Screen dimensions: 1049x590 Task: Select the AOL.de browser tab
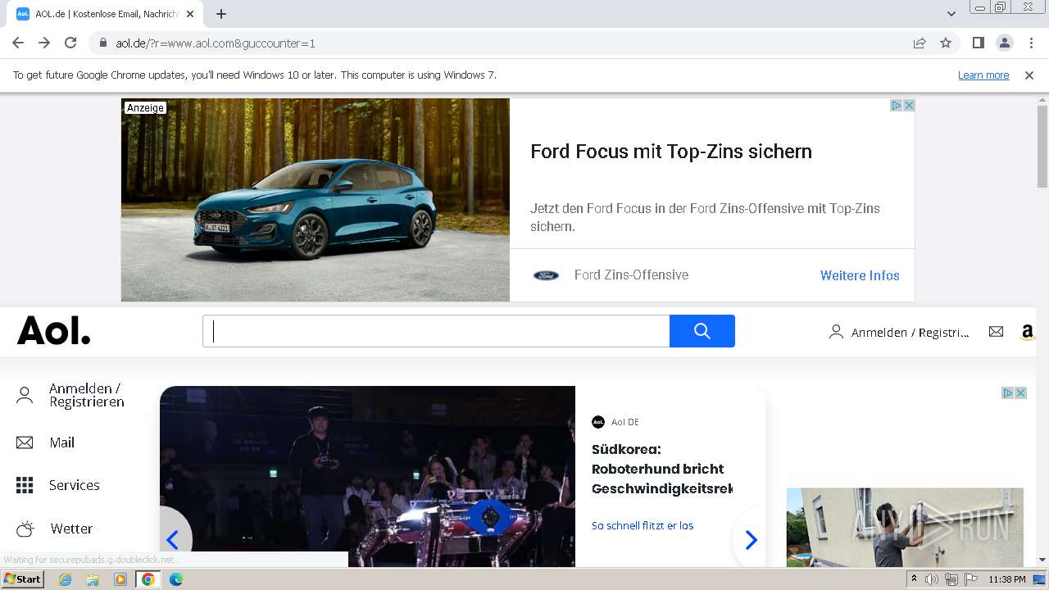pyautogui.click(x=107, y=14)
